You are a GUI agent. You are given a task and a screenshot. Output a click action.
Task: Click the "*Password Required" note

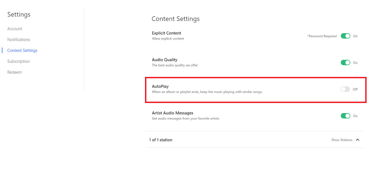coord(322,36)
